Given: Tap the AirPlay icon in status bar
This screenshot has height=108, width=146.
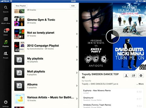Looking at the screenshot, I should point(137,1).
